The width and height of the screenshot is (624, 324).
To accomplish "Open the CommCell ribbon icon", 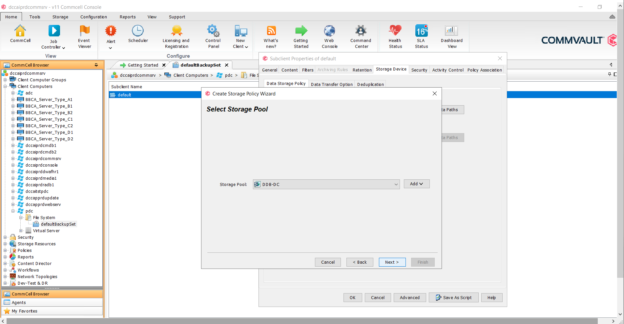I will click(x=20, y=34).
